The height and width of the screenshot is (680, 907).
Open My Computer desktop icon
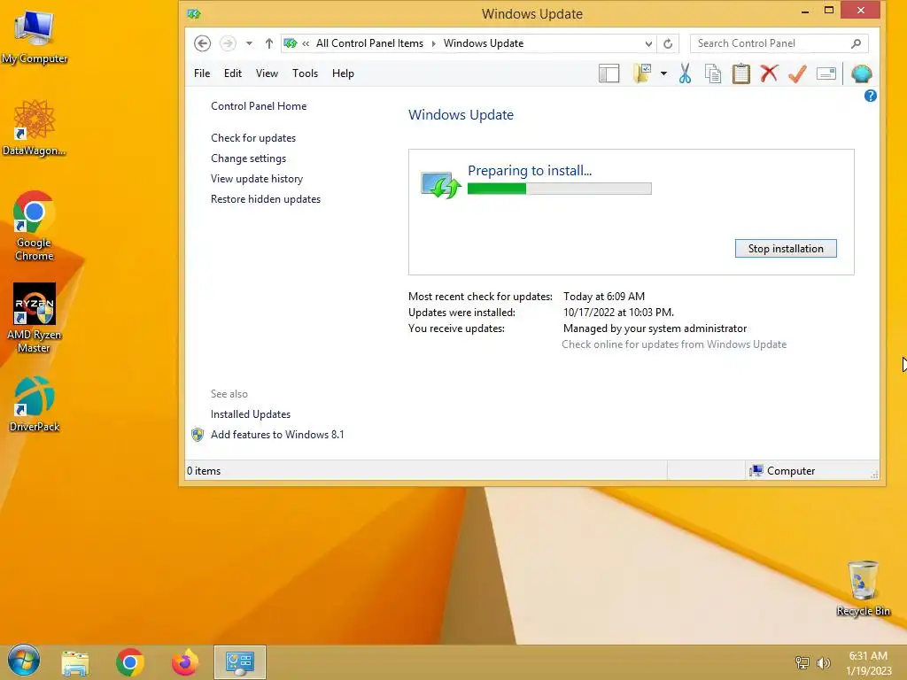pyautogui.click(x=35, y=36)
